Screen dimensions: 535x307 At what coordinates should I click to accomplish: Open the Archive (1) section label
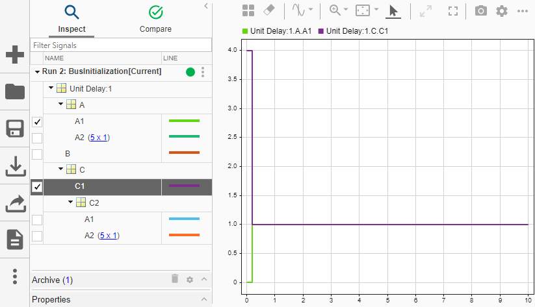[52, 280]
